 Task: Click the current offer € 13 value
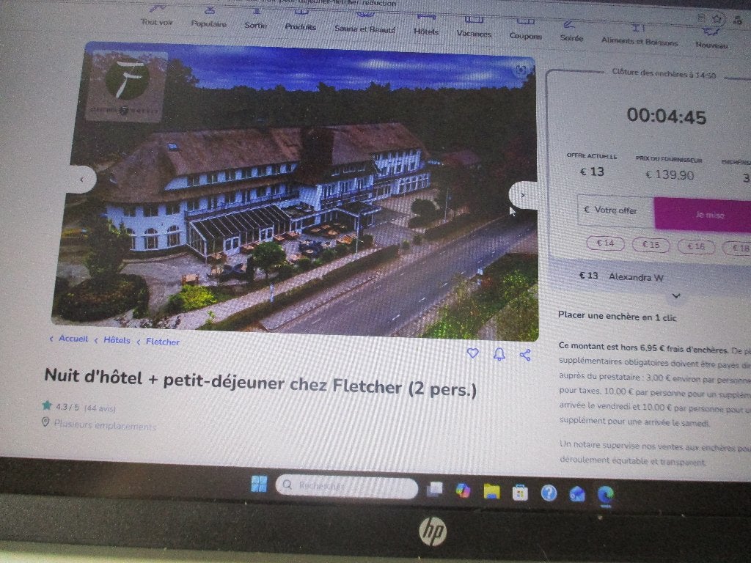tap(592, 172)
